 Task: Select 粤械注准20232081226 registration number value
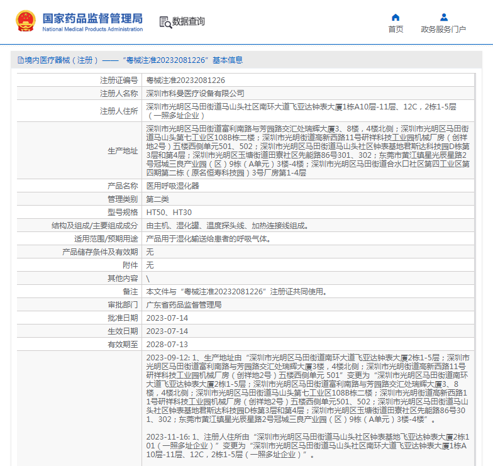pyautogui.click(x=186, y=80)
